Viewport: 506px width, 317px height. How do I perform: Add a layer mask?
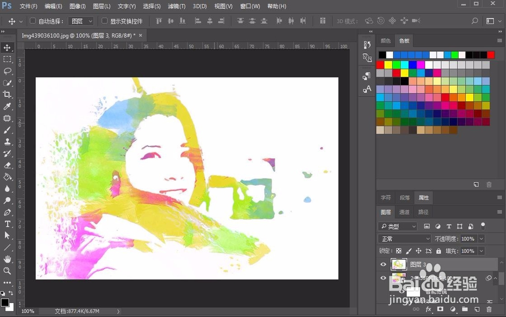point(440,309)
